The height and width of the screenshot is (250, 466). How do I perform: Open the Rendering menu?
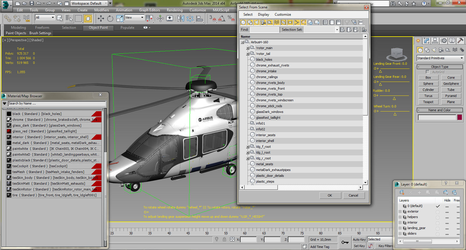tap(175, 10)
